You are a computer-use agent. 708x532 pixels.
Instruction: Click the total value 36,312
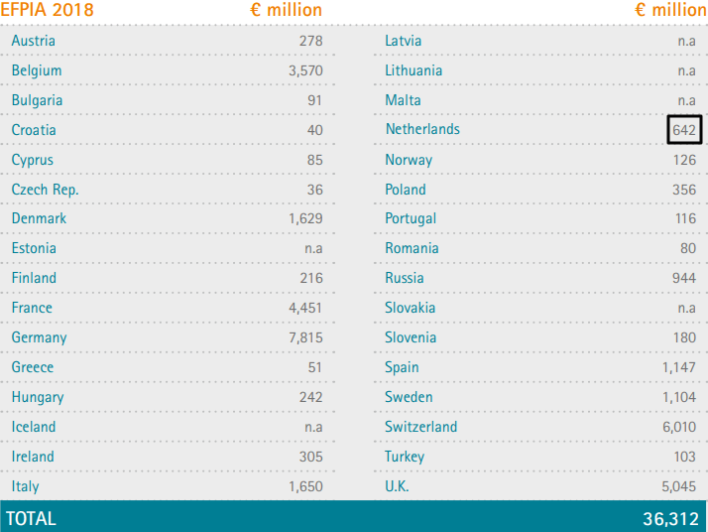tap(669, 518)
